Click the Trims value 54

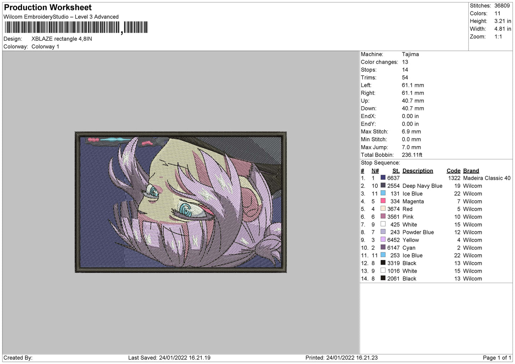coord(405,78)
